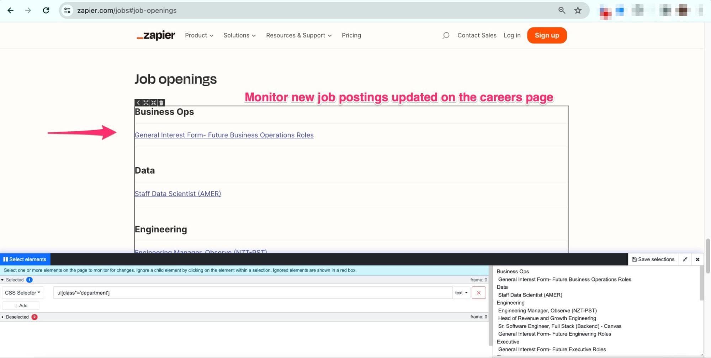Delete the selection using the trash icon
Image resolution: width=711 pixels, height=358 pixels.
(161, 103)
